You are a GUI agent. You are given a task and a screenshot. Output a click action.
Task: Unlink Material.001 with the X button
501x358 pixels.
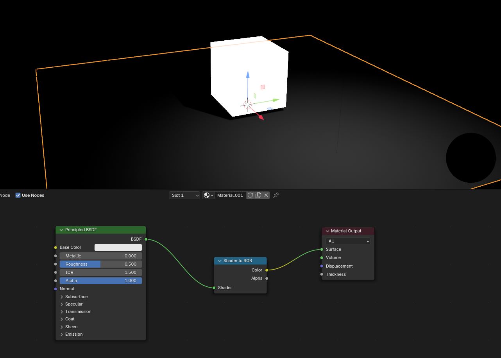click(266, 195)
